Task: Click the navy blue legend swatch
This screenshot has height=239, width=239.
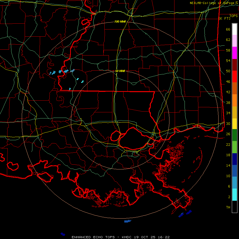Action: pos(234,159)
